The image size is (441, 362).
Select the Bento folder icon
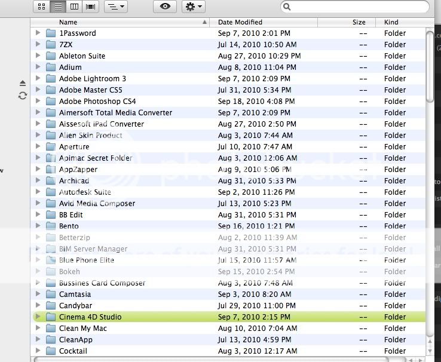tap(51, 226)
